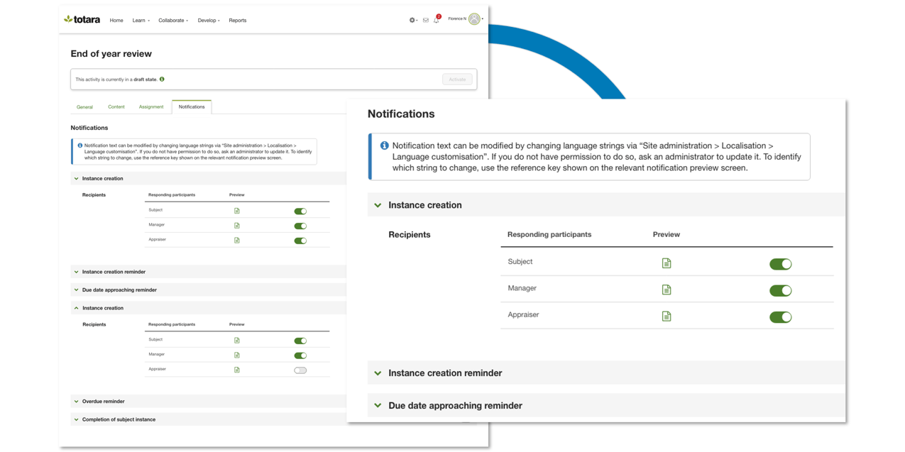Turn off the Manager notification toggle
This screenshot has width=905, height=452.
780,290
